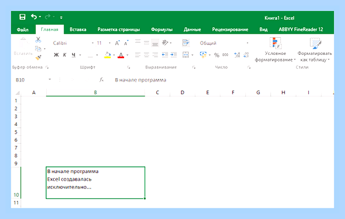Increase indent in cell
345x219 pixels.
click(174, 55)
